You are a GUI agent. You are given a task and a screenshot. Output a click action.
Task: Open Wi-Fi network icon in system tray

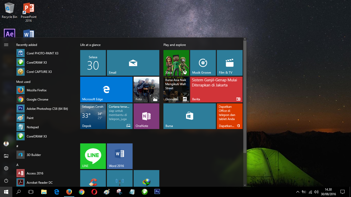310,192
